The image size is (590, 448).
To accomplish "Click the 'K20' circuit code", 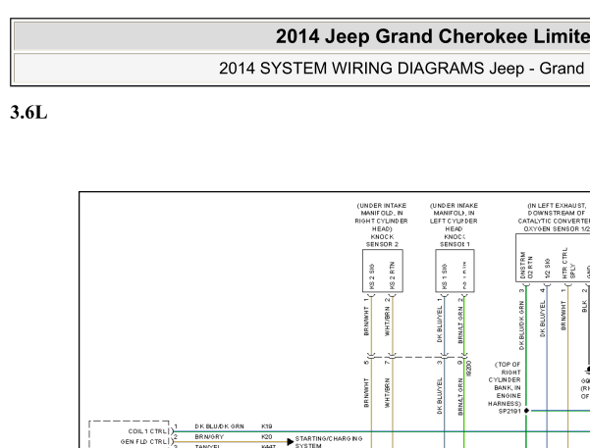I will coord(267,436).
